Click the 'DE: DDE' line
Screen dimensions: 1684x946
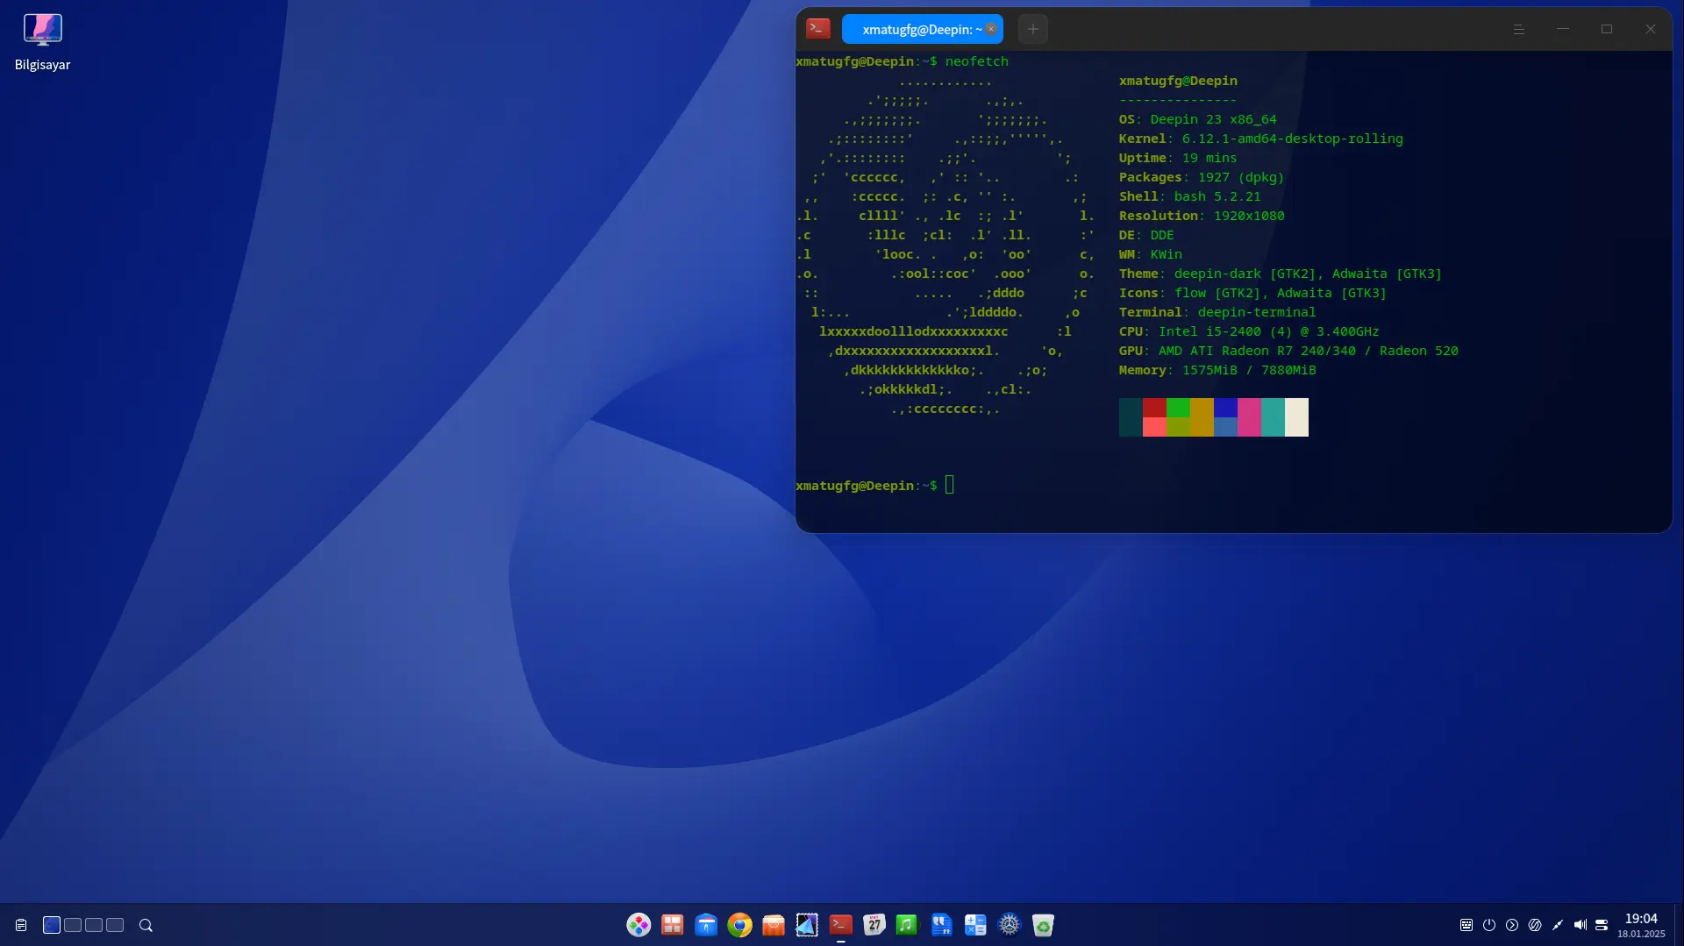[1146, 235]
